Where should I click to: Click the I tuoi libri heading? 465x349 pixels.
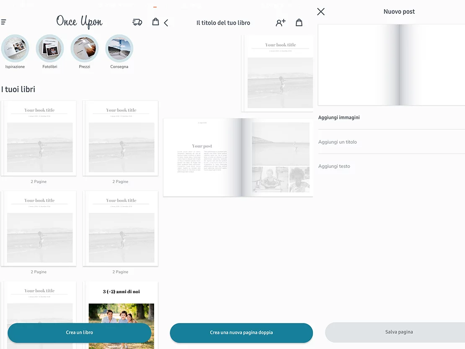tap(18, 89)
